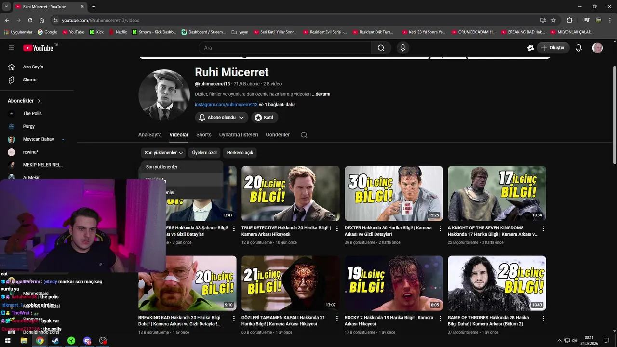617x347 pixels.
Task: Open the Kick bookmark
Action: 96,32
